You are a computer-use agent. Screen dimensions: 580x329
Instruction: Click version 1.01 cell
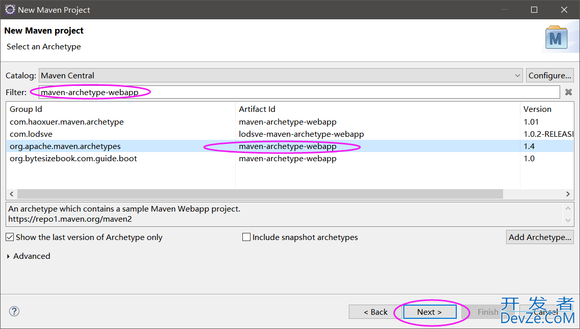(531, 122)
